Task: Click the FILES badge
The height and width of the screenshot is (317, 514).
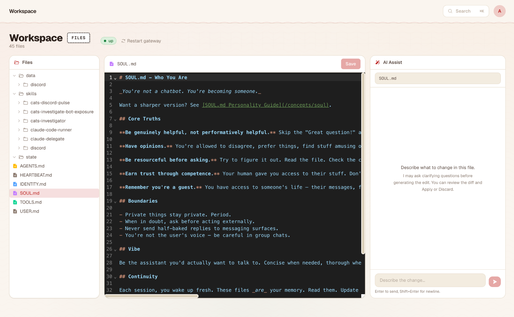Action: click(x=79, y=38)
